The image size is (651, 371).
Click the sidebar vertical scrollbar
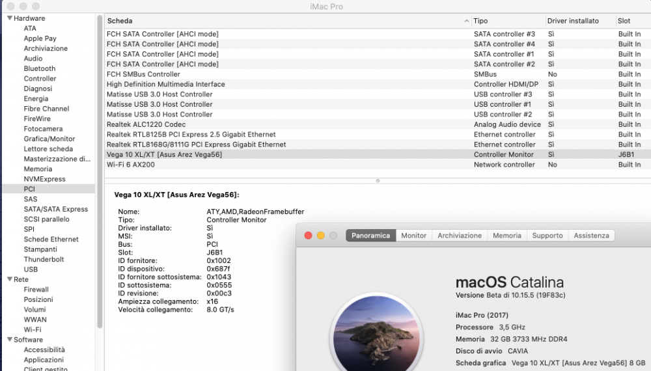pyautogui.click(x=100, y=172)
